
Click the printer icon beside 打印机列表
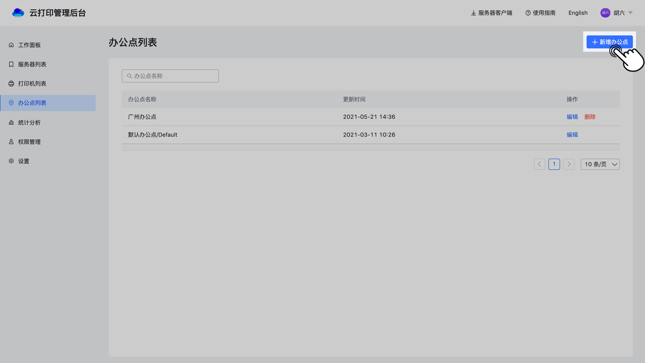pyautogui.click(x=11, y=83)
